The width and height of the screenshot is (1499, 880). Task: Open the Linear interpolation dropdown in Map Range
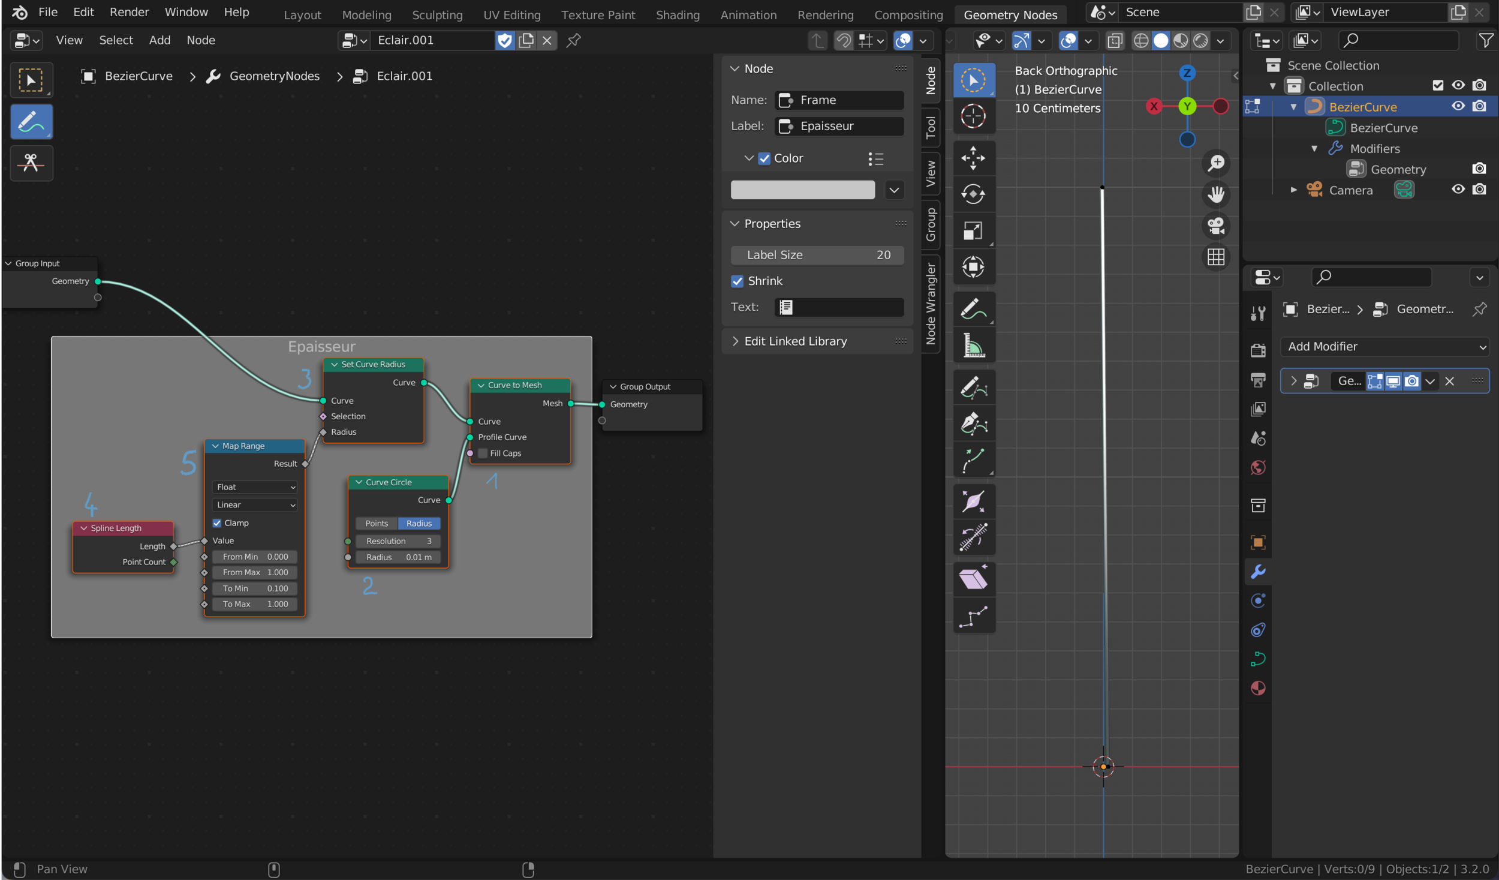pyautogui.click(x=255, y=505)
